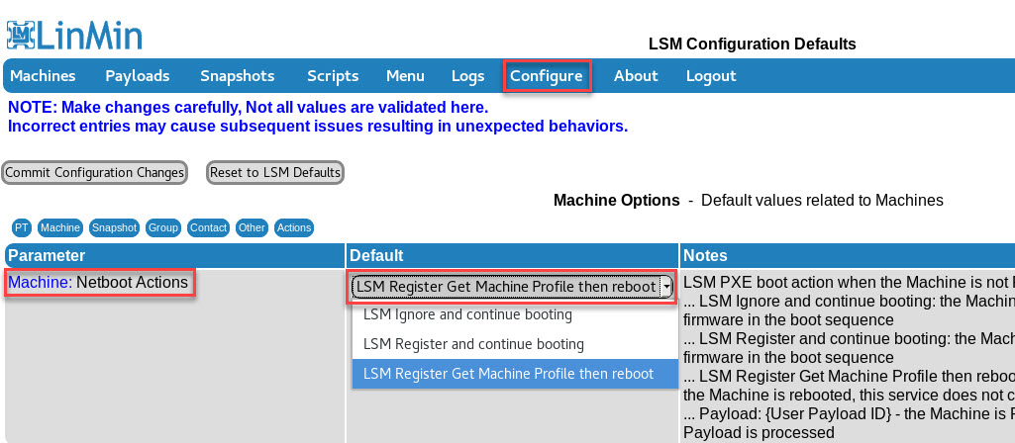This screenshot has width=1015, height=443.
Task: Pick LSM Register and continue booting
Action: point(473,344)
